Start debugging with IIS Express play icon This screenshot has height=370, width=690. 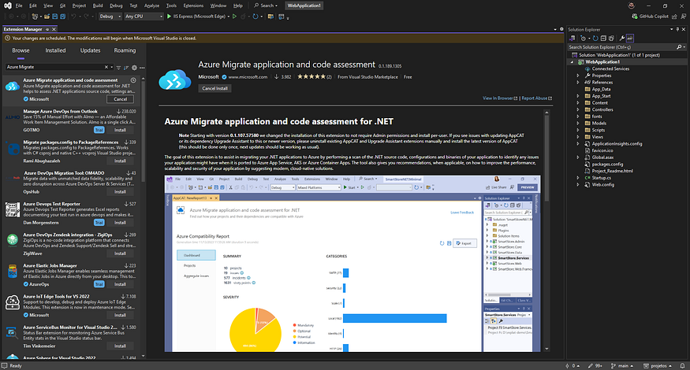point(169,17)
